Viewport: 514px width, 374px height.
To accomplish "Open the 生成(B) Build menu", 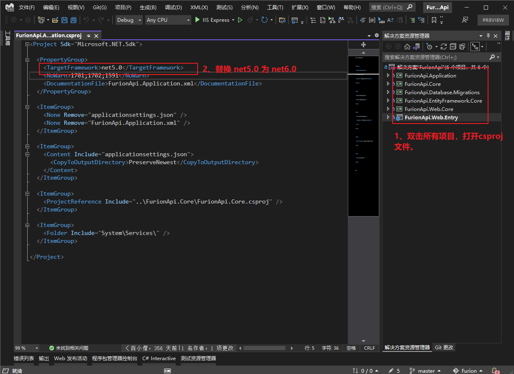I will click(x=148, y=8).
